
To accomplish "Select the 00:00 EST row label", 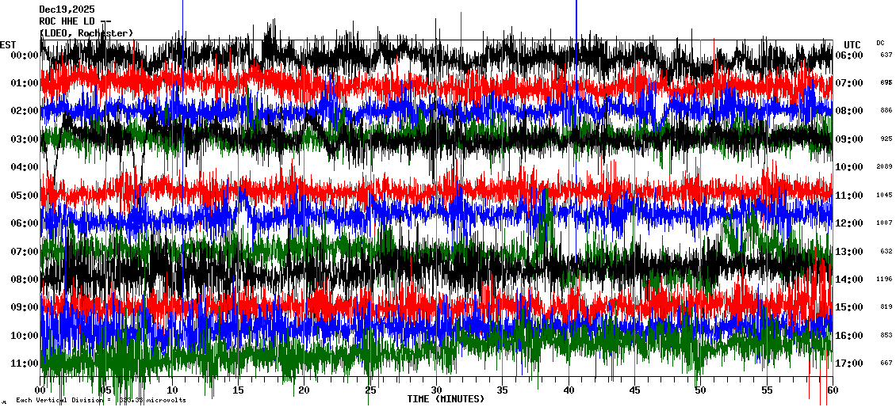I will tap(24, 55).
